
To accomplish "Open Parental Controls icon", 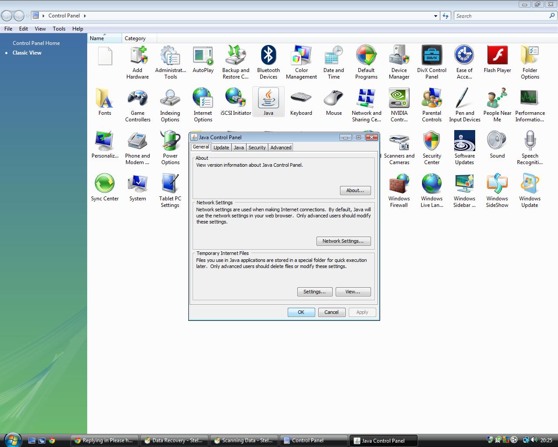I will point(432,105).
